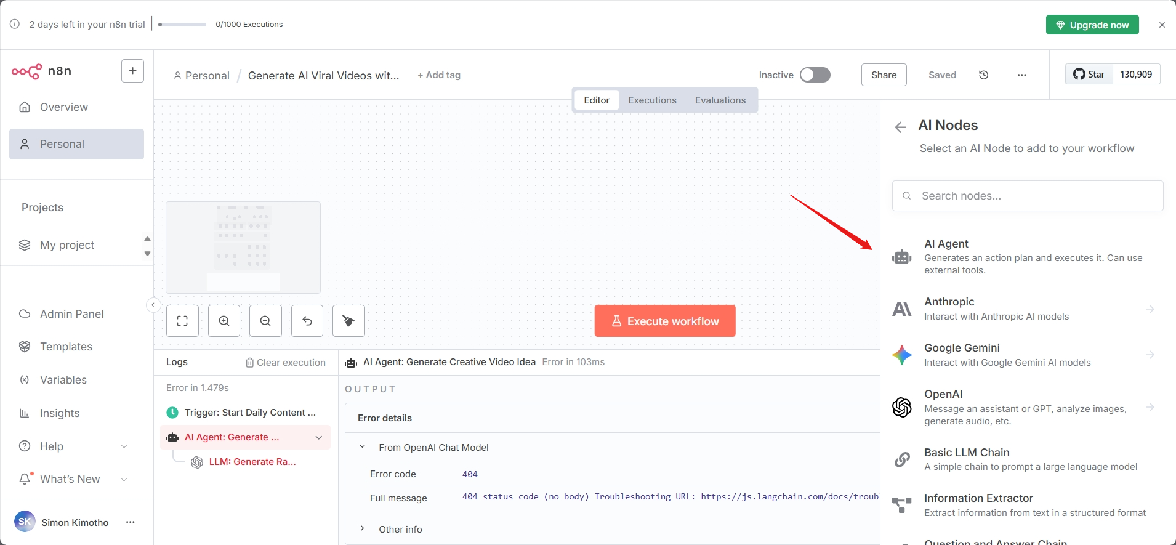Switch to the Editor tab
The height and width of the screenshot is (545, 1176).
[597, 100]
